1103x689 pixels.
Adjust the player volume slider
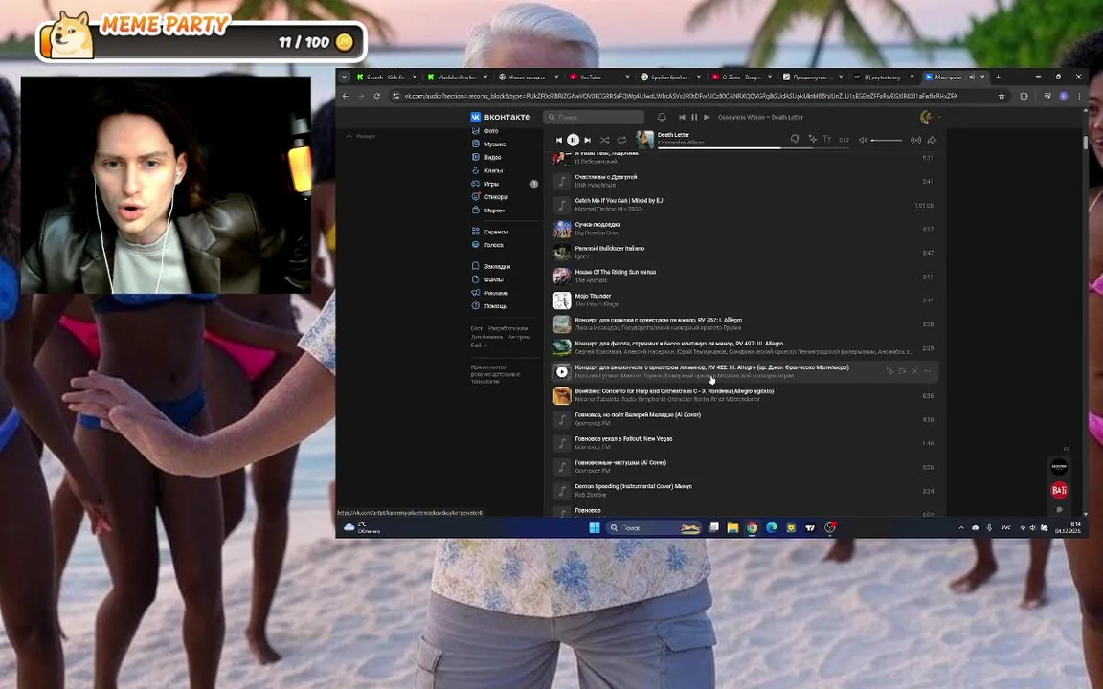tap(887, 140)
